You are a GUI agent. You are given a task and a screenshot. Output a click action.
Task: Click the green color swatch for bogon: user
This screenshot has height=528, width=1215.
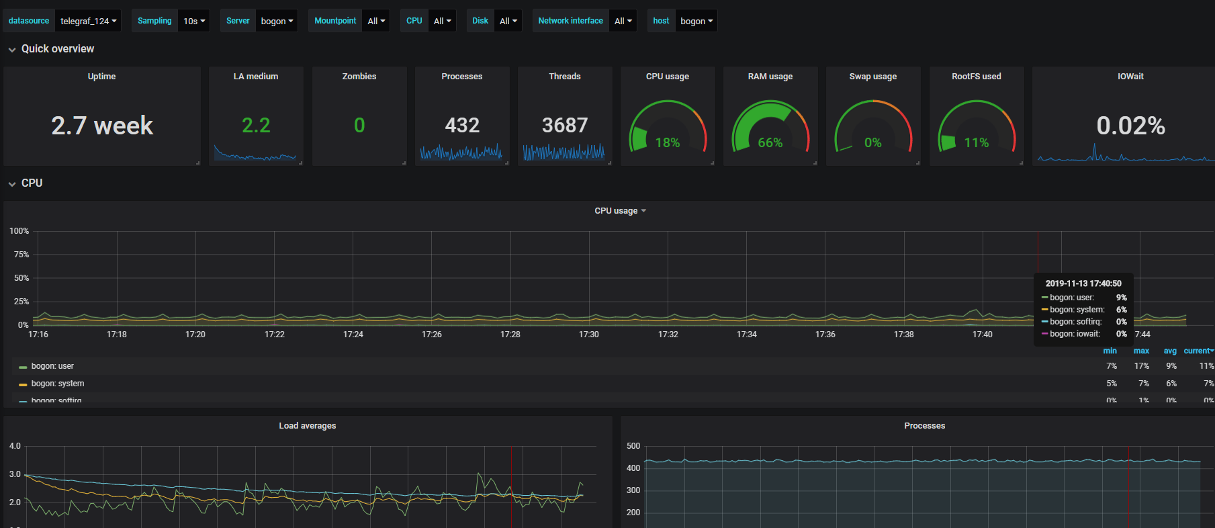click(23, 367)
